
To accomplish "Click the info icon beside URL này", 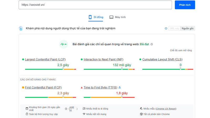I will pyautogui.click(x=166, y=28).
